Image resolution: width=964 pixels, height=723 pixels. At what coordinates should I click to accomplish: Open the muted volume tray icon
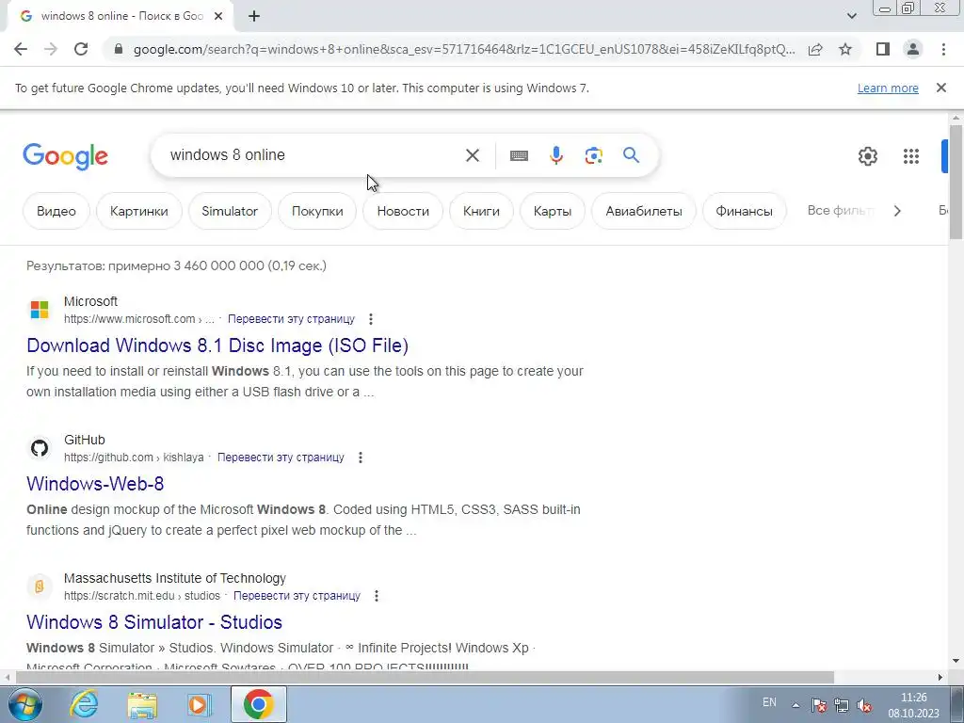pyautogui.click(x=864, y=705)
